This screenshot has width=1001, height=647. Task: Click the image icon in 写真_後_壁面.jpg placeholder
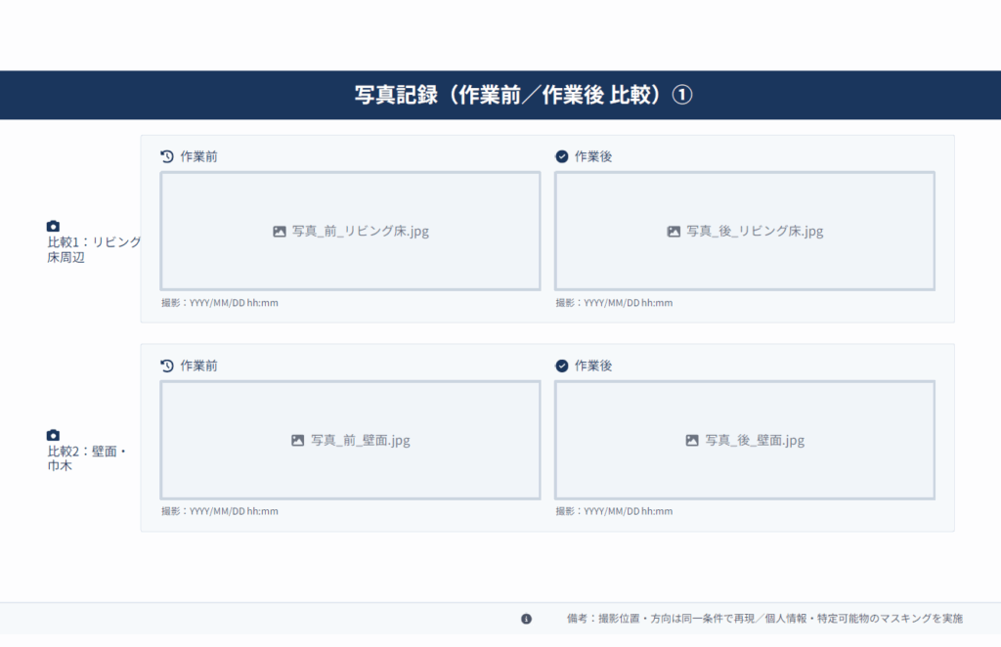click(x=692, y=440)
